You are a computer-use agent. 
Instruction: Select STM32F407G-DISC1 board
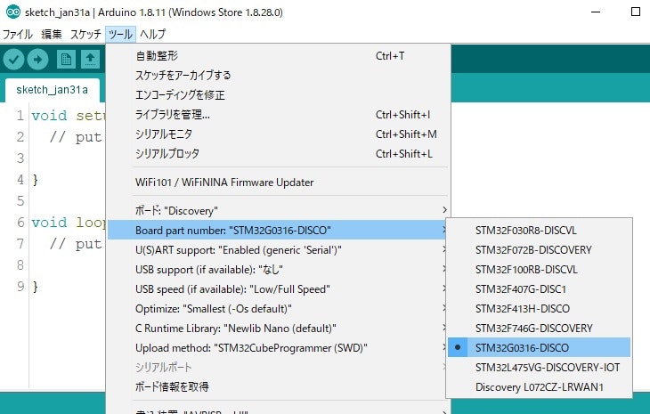pos(539,288)
